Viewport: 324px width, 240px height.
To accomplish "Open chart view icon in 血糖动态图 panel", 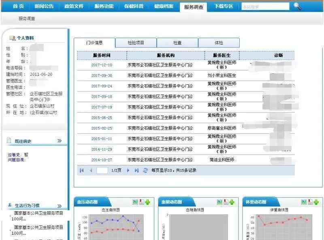I will (x=220, y=202).
